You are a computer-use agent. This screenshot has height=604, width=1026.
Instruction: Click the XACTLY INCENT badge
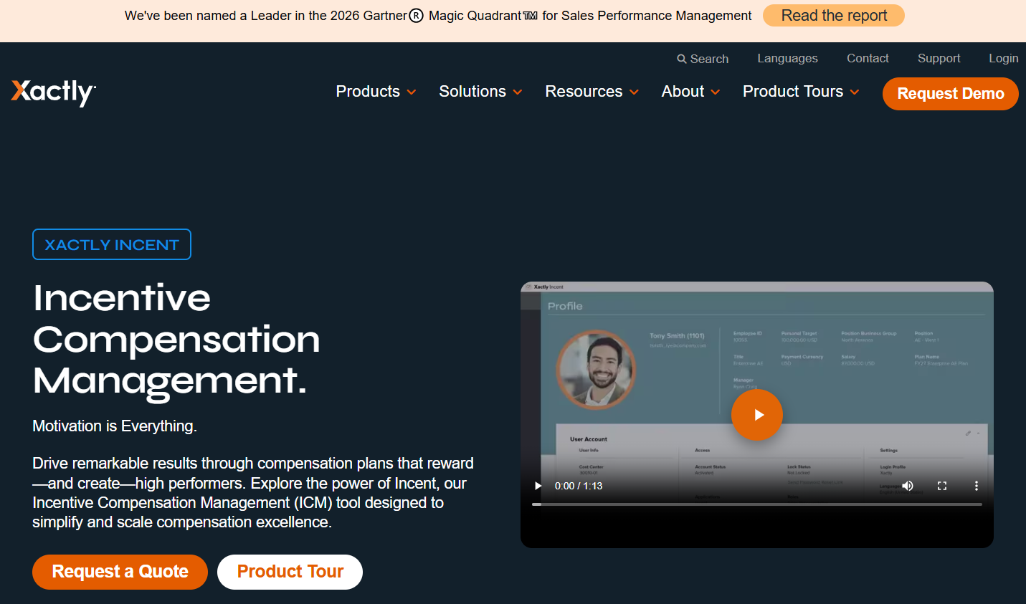pos(112,244)
